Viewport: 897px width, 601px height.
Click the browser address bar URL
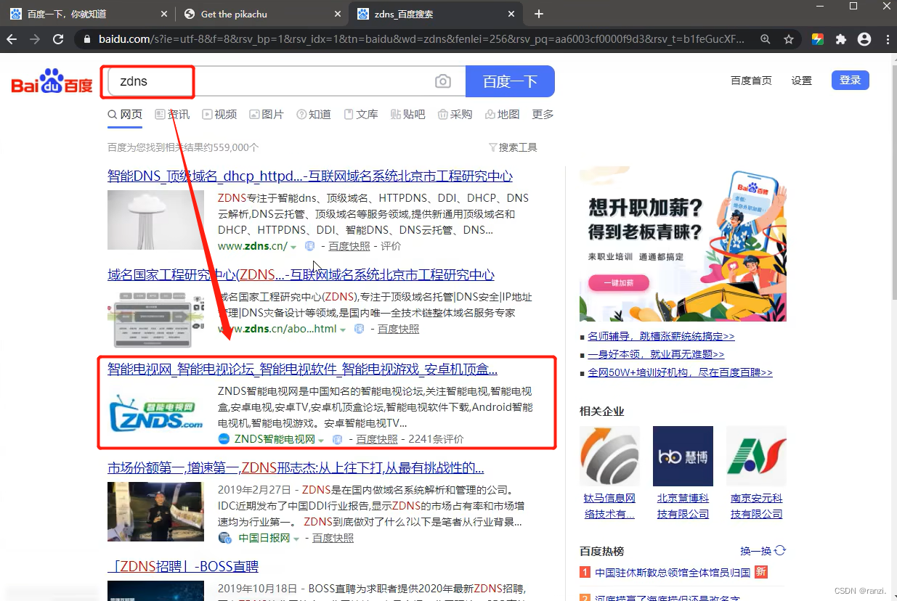[421, 39]
